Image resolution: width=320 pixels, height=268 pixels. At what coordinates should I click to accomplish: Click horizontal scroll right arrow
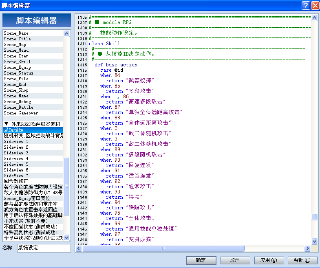point(307,248)
